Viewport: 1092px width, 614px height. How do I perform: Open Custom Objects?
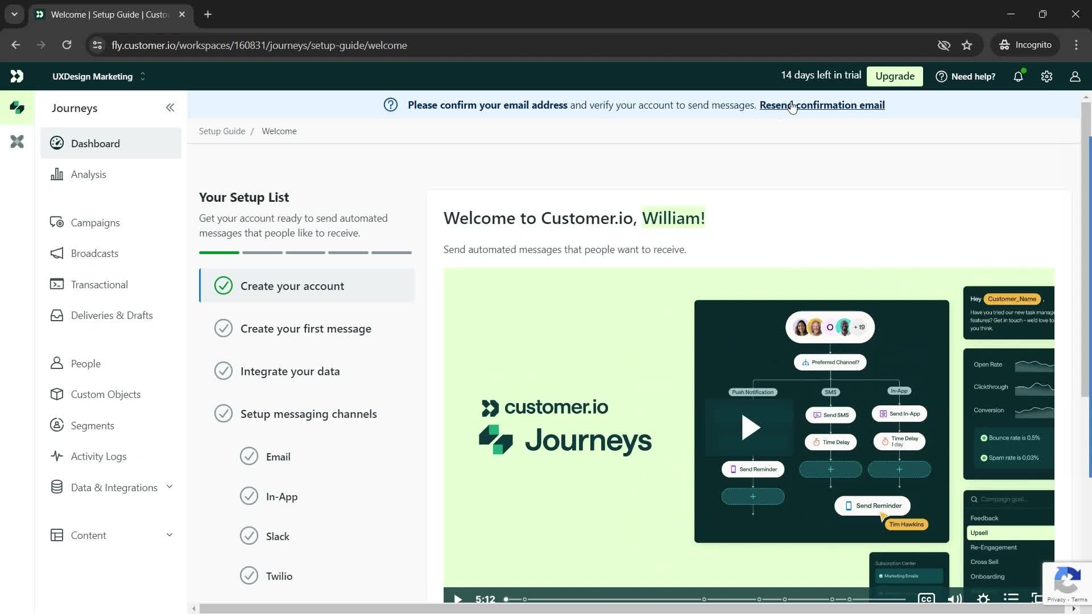[x=106, y=395]
